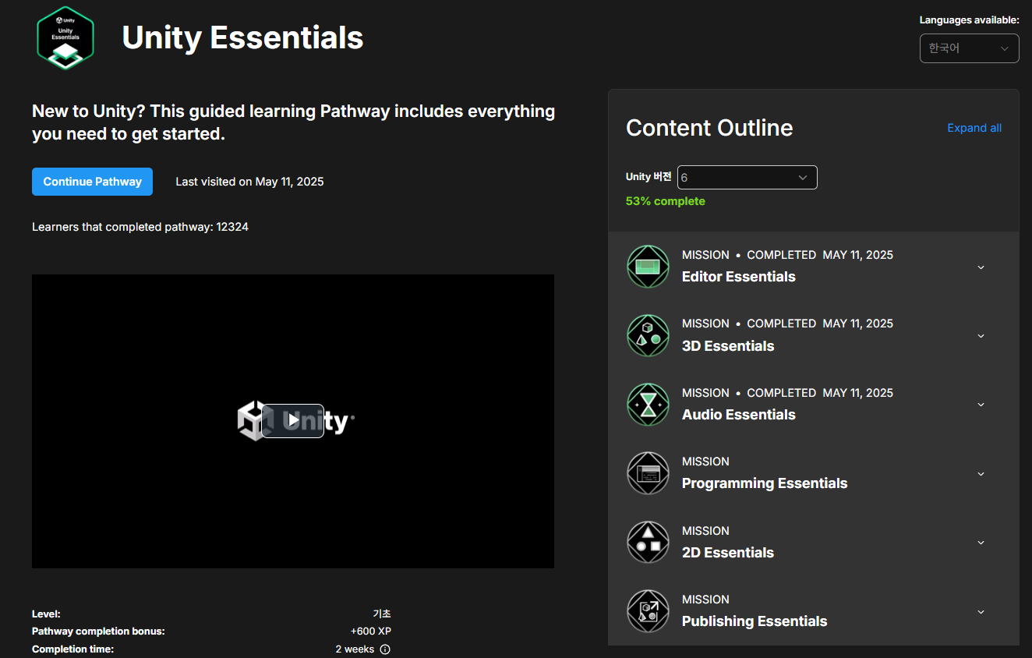Open the 2D Essentials title
Image resolution: width=1032 pixels, height=658 pixels.
click(728, 553)
